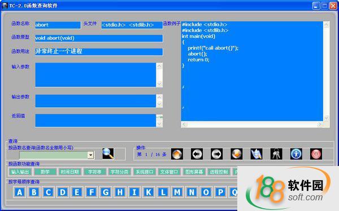Click the magnifying glass search icon
339x211 pixels.
point(108,154)
